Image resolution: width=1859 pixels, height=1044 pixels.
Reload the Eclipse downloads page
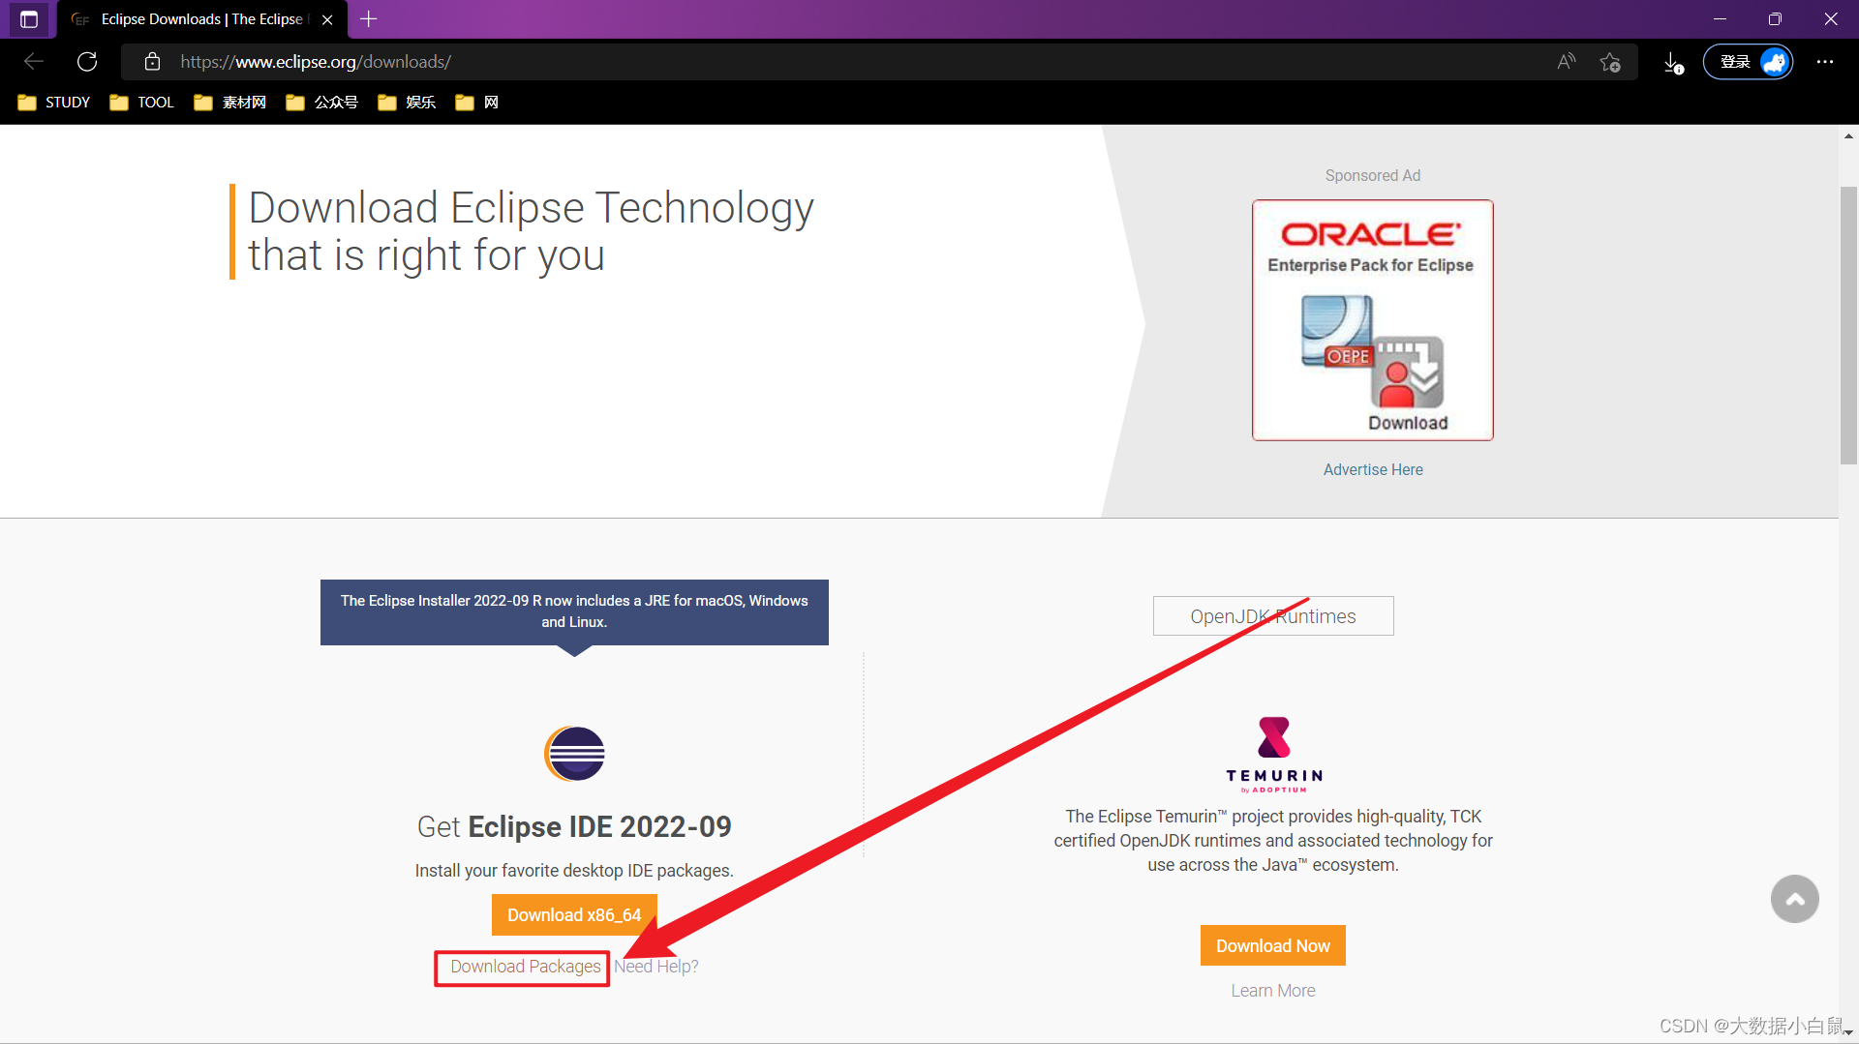coord(87,62)
